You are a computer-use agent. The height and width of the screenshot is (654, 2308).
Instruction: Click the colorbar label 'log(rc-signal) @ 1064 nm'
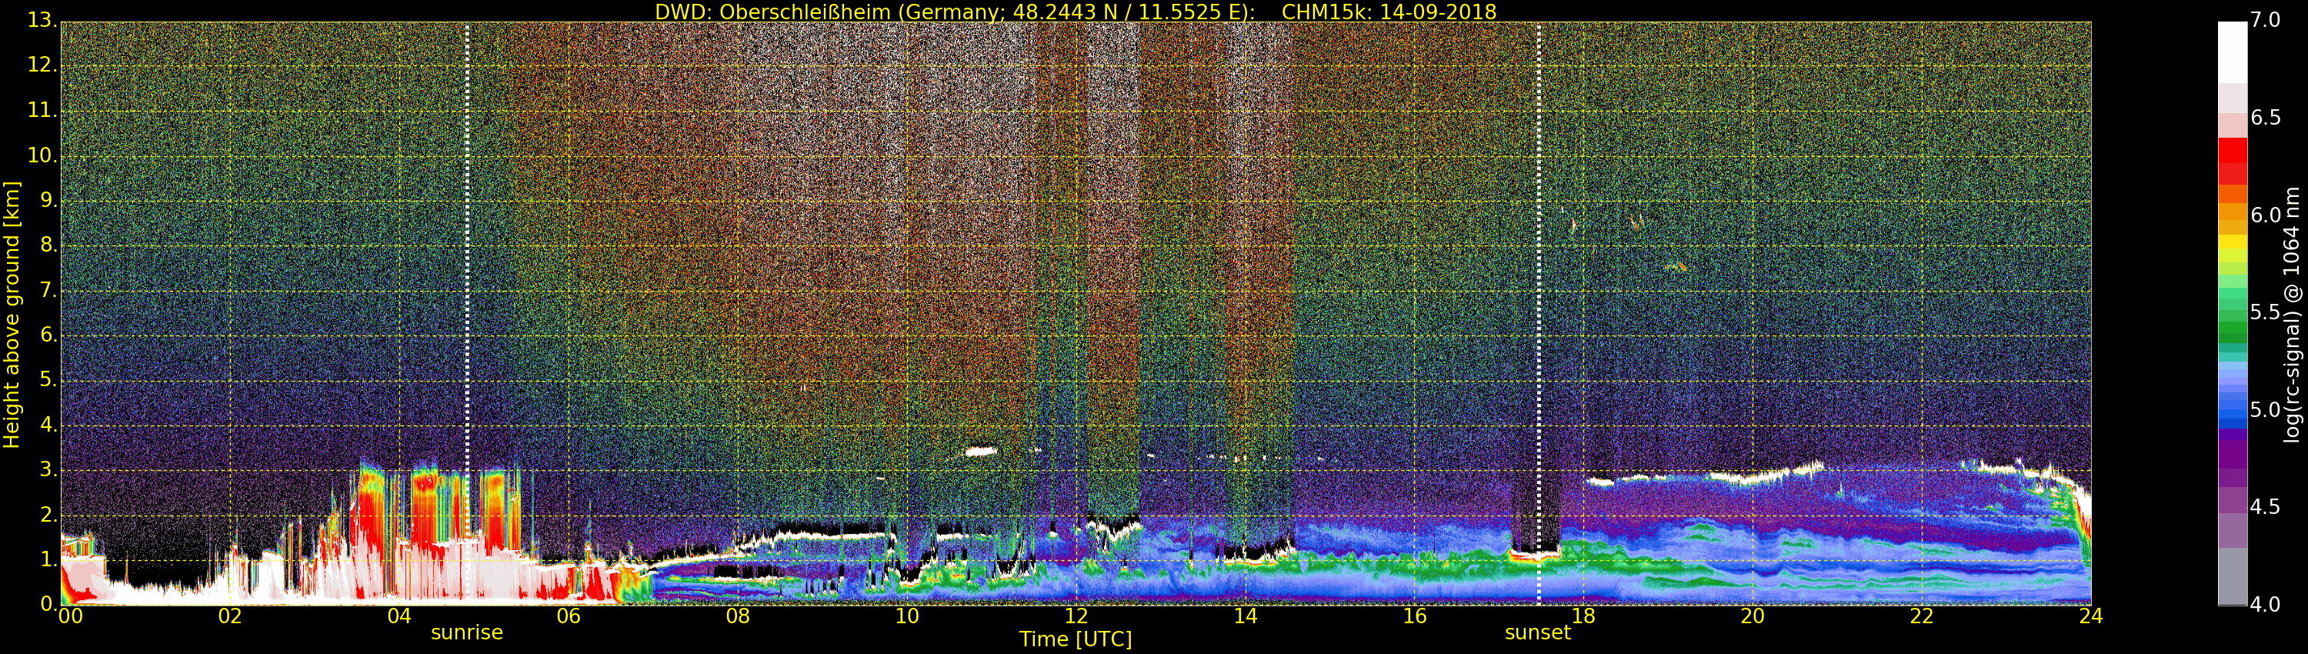click(2292, 315)
